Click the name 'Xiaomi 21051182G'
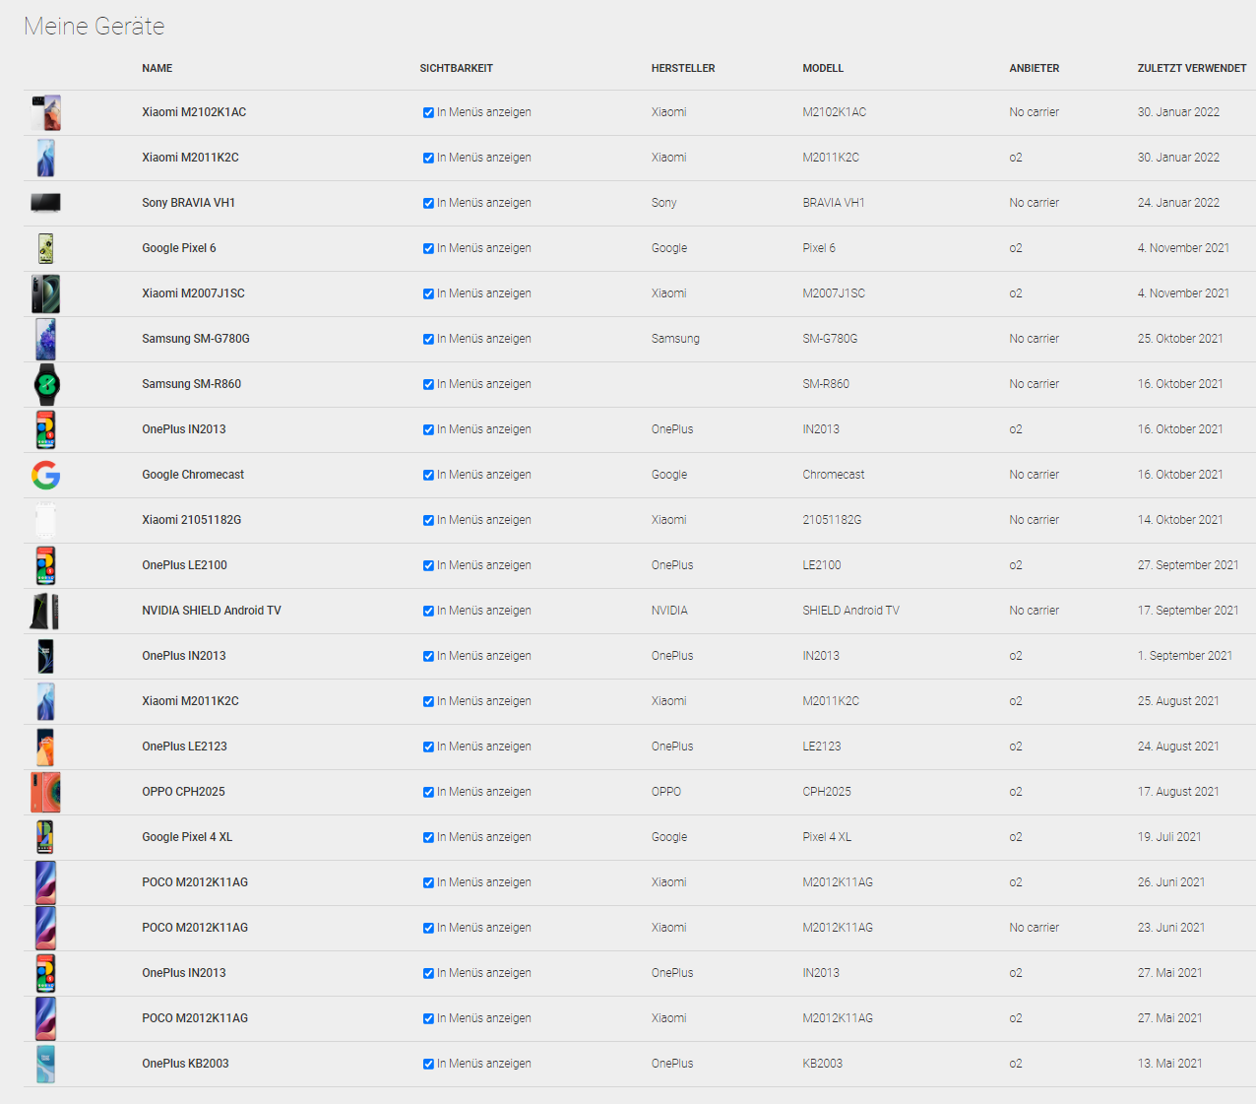The width and height of the screenshot is (1256, 1104). pyautogui.click(x=191, y=520)
